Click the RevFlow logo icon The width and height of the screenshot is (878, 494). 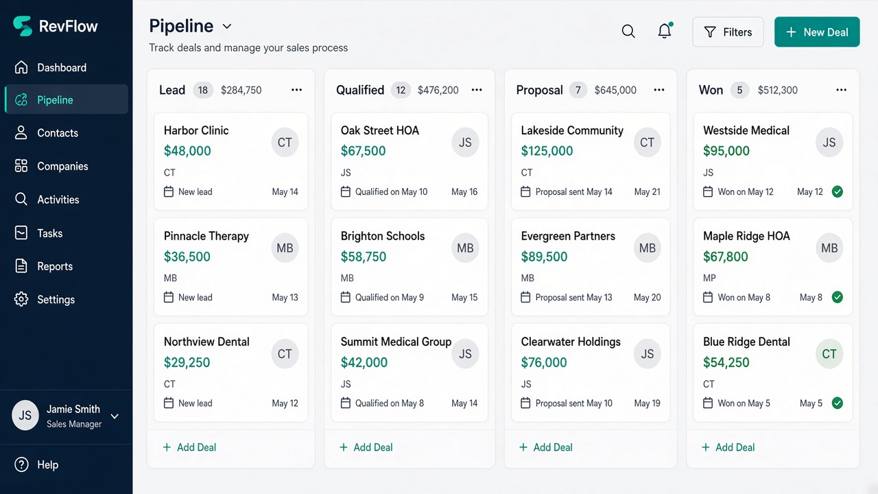23,26
